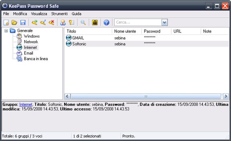Viewport: 231px width, 141px height.
Task: Click the Internet group globe icon
Action: tap(19, 47)
